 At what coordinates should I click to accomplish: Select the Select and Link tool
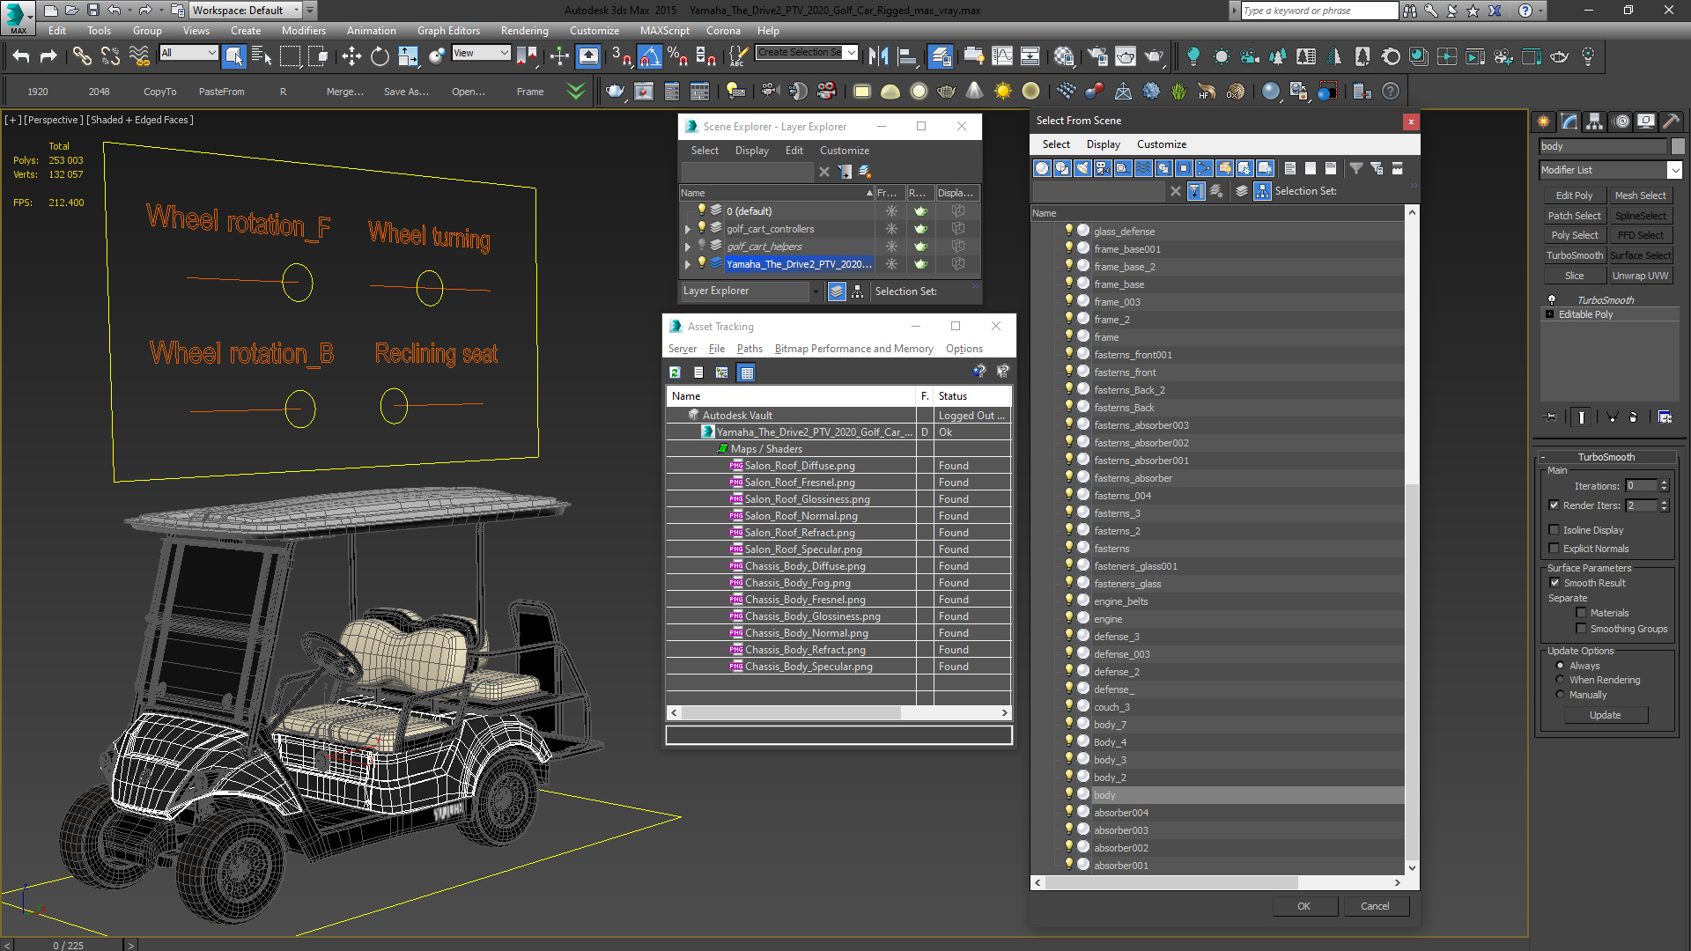coord(82,57)
